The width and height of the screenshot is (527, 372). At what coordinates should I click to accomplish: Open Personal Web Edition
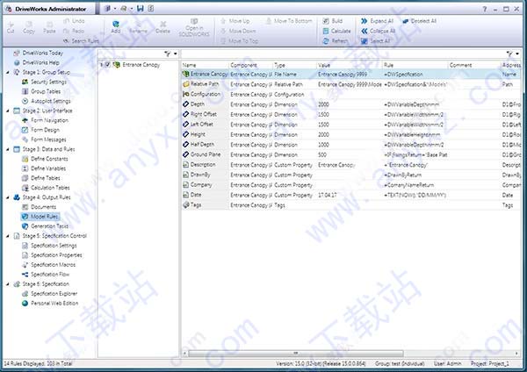coord(50,304)
